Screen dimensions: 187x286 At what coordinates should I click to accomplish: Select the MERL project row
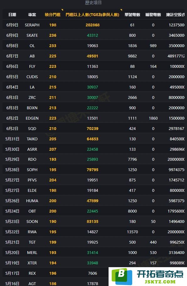[x=93, y=252]
